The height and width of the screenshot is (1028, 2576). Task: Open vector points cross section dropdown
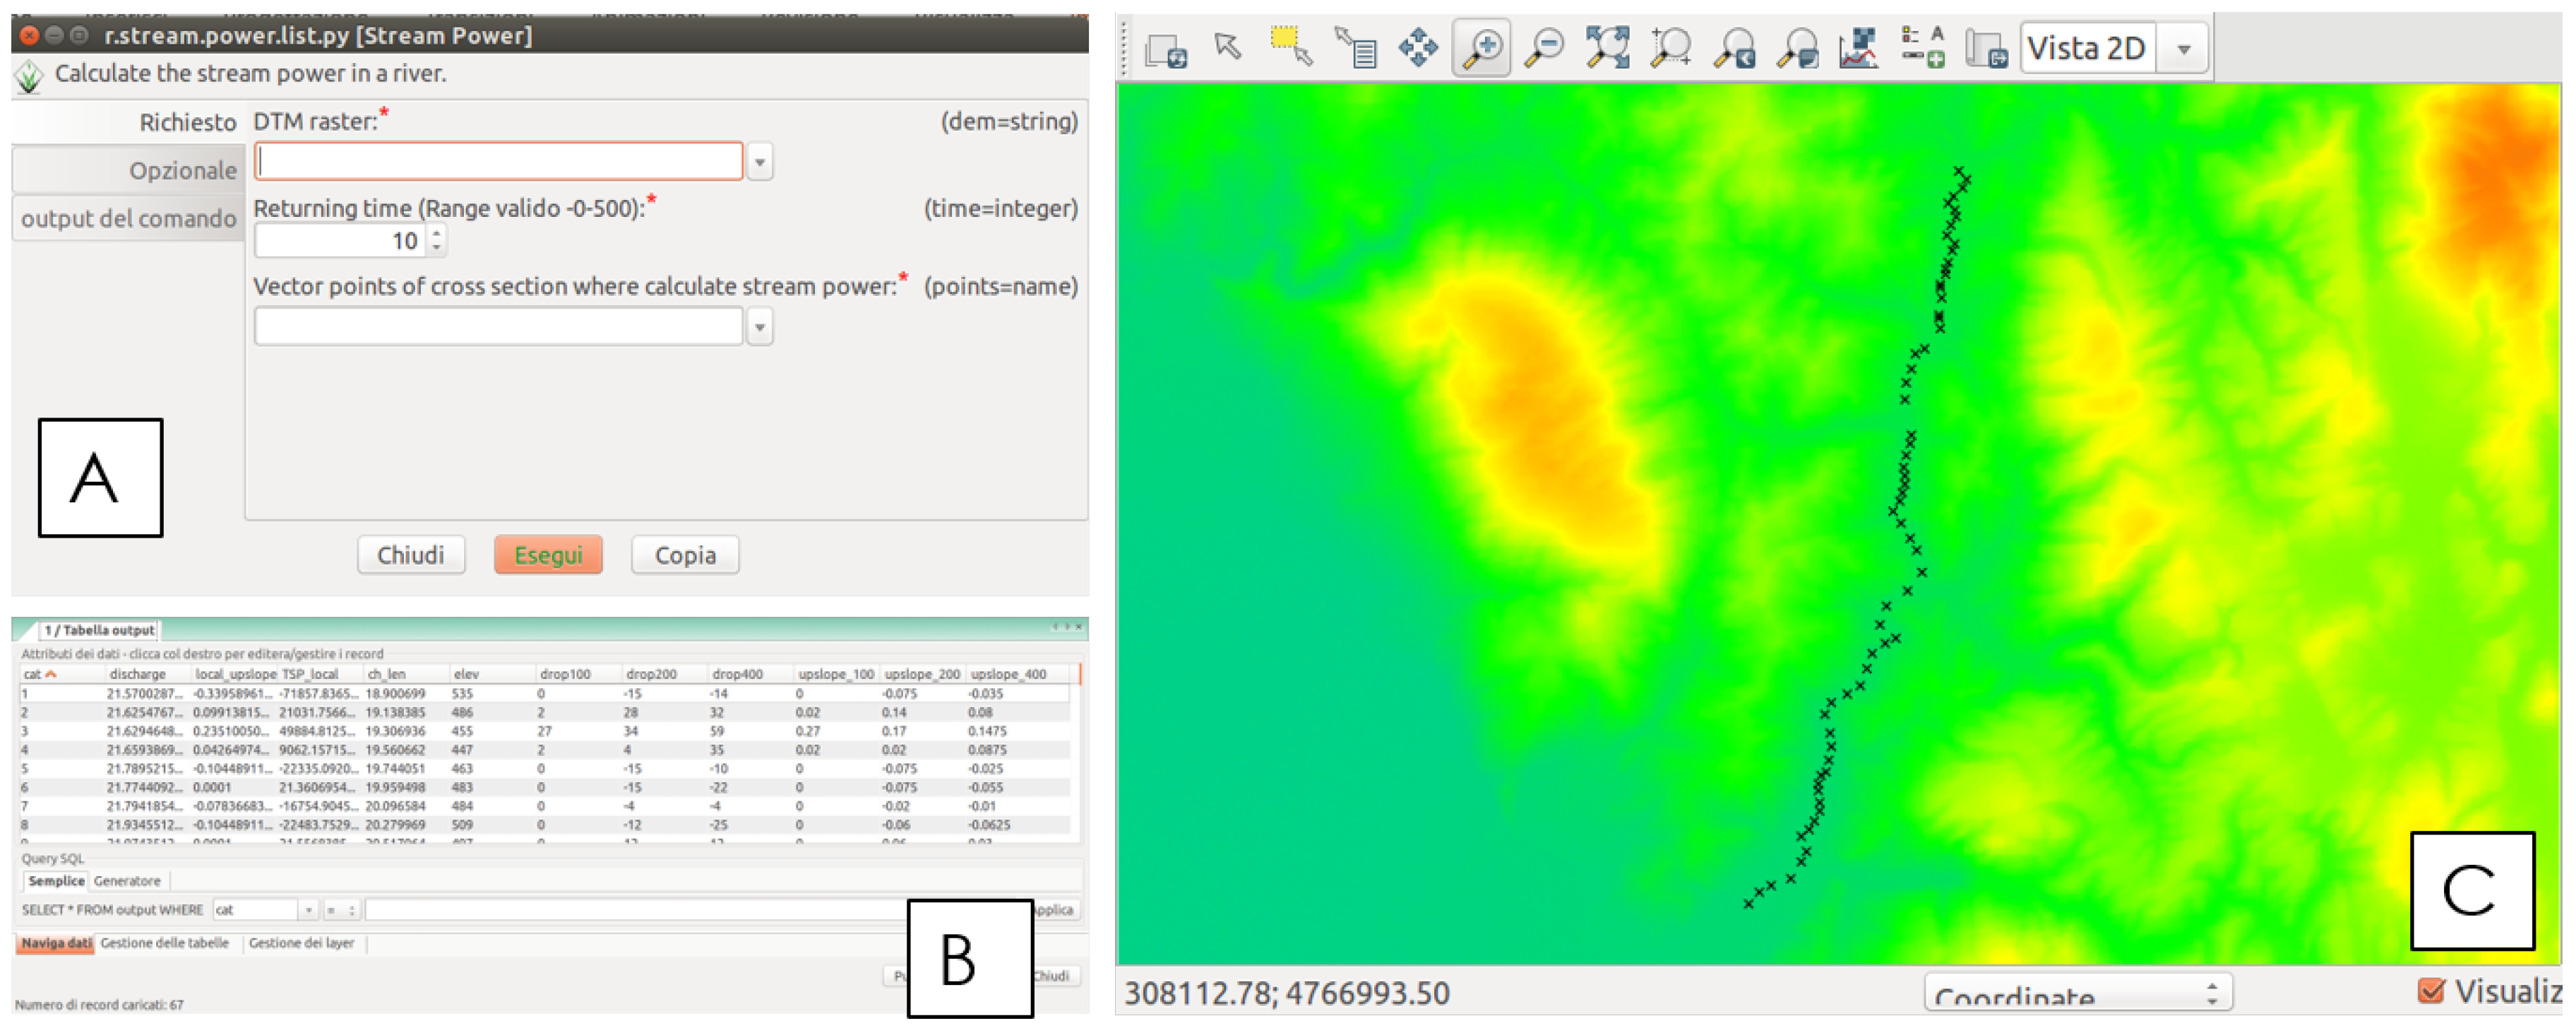760,327
